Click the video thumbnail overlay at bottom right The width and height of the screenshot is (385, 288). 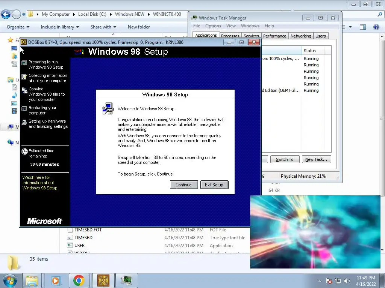click(x=315, y=232)
